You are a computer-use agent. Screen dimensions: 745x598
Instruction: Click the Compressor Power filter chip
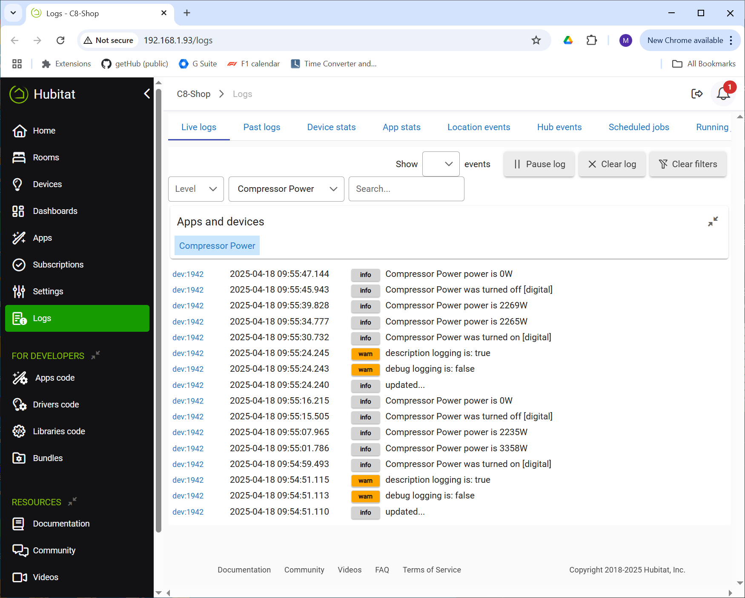click(217, 246)
